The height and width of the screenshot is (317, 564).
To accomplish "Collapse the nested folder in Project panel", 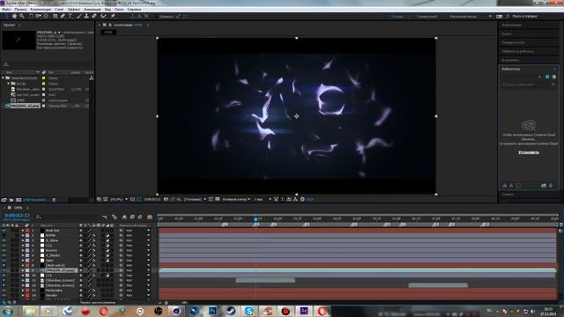I will pyautogui.click(x=9, y=84).
